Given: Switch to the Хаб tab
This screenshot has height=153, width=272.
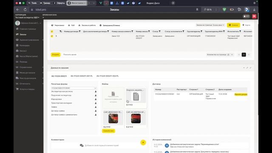Looking at the screenshot, I should [x=71, y=25].
